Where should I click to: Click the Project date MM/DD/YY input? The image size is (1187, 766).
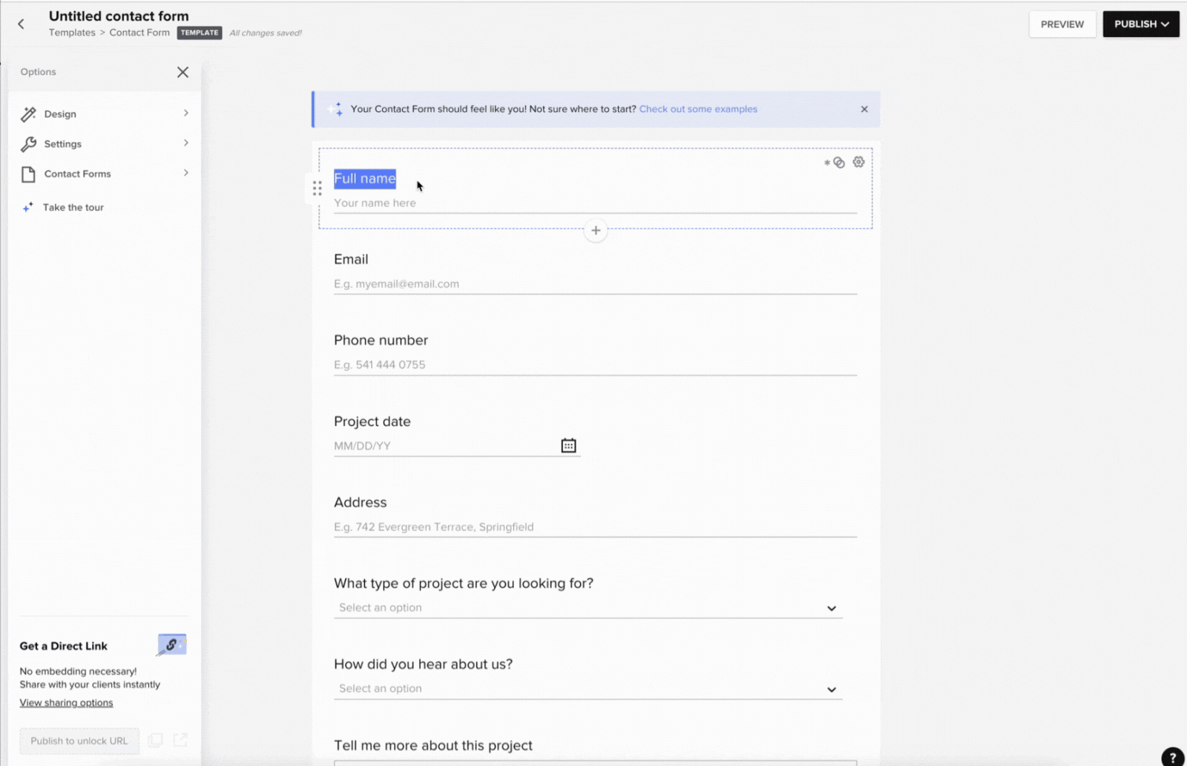[445, 446]
